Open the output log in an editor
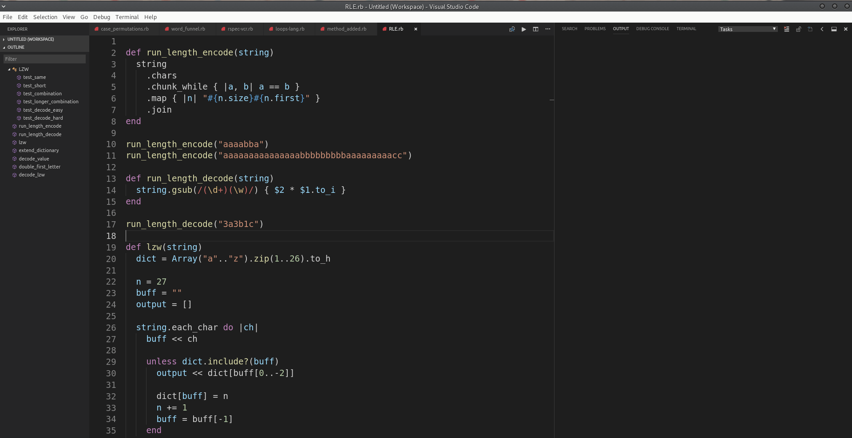 (810, 29)
